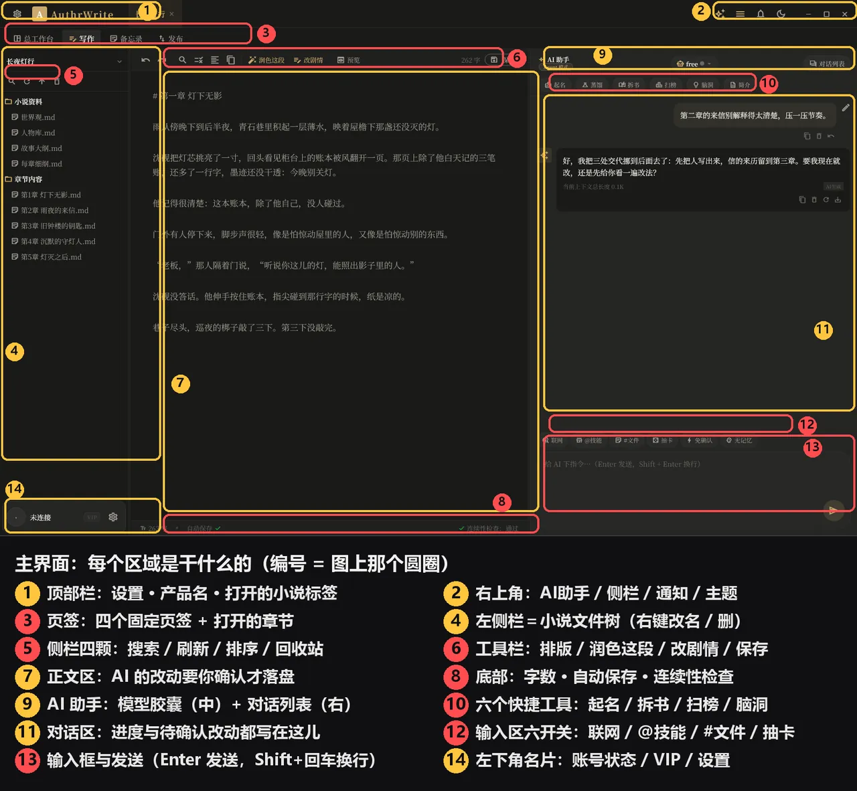
Task: Open the AI assistant sparkle icon in the title bar
Action: click(720, 13)
